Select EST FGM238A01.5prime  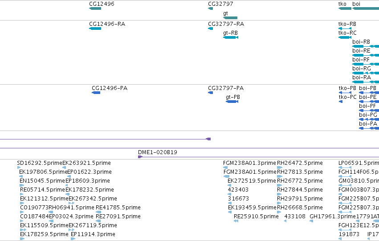click(x=250, y=172)
